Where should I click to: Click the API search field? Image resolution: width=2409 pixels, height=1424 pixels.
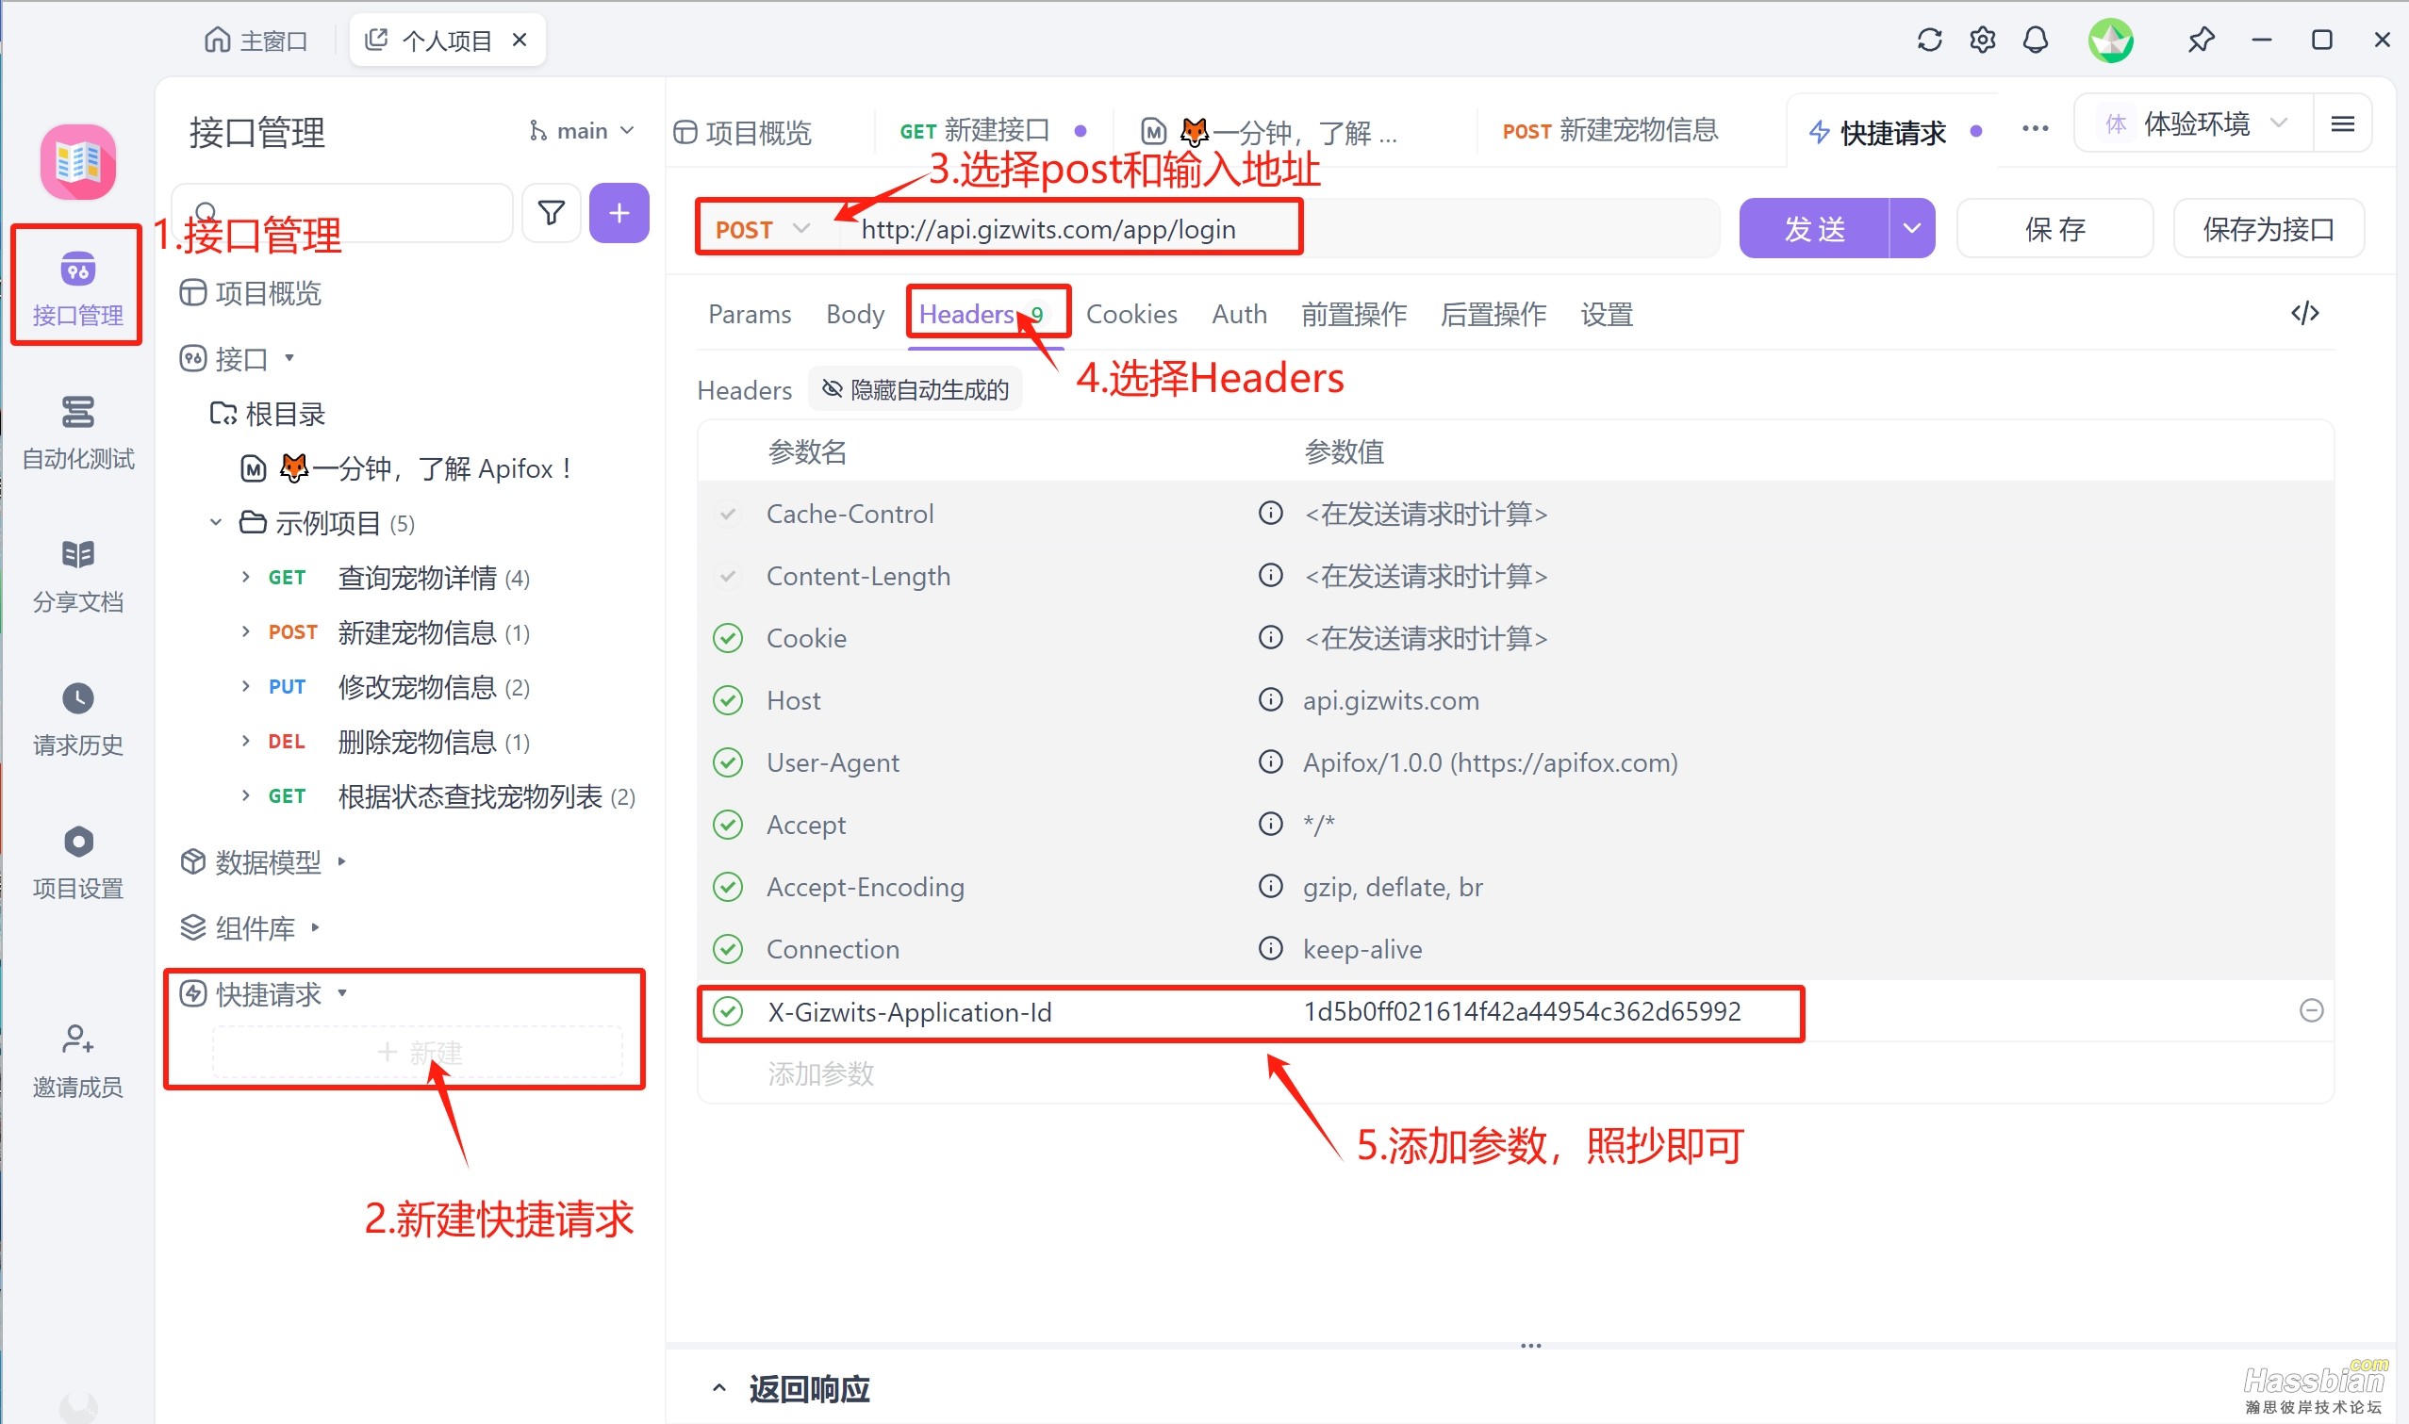[x=341, y=212]
